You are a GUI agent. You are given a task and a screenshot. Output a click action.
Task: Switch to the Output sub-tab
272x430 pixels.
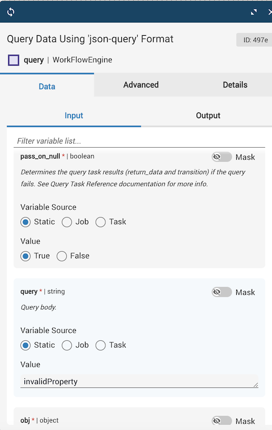(x=208, y=115)
